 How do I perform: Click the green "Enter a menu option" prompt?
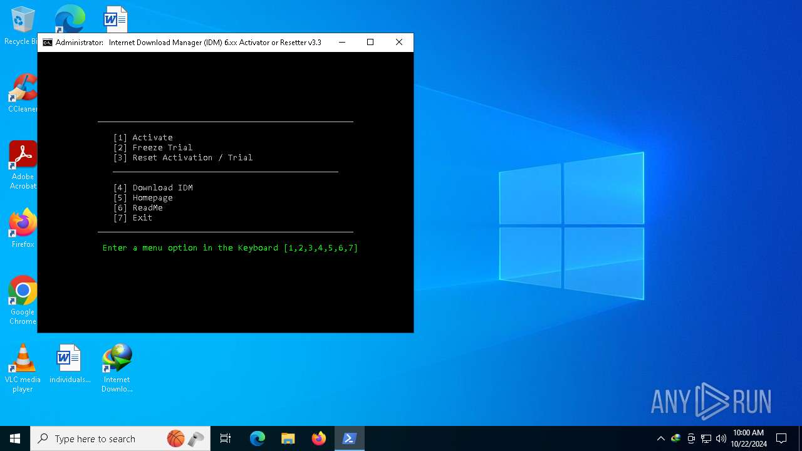(230, 248)
